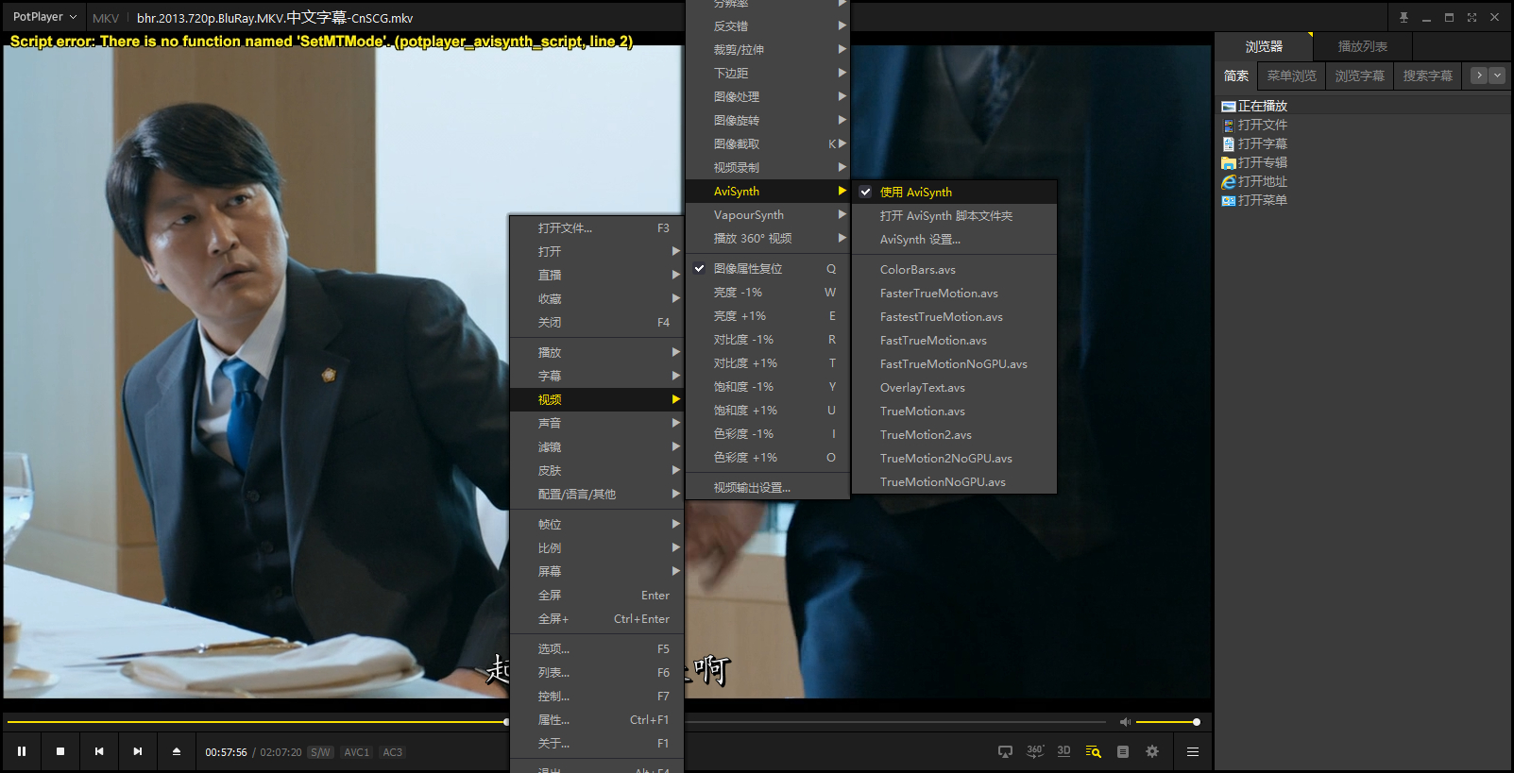The image size is (1514, 773).
Task: Click 亮度 +1% in the video submenu
Action: click(x=767, y=315)
